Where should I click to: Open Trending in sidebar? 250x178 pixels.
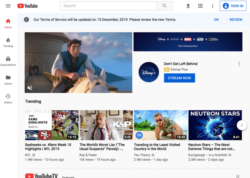8,42
